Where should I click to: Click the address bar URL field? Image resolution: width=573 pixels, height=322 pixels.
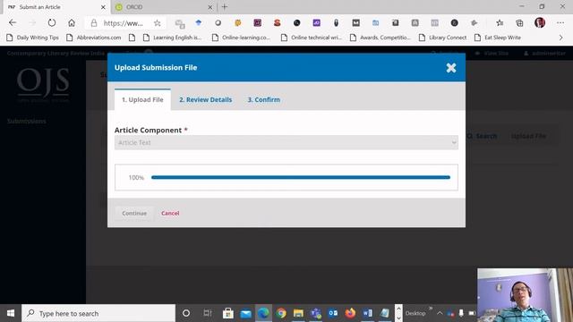124,23
